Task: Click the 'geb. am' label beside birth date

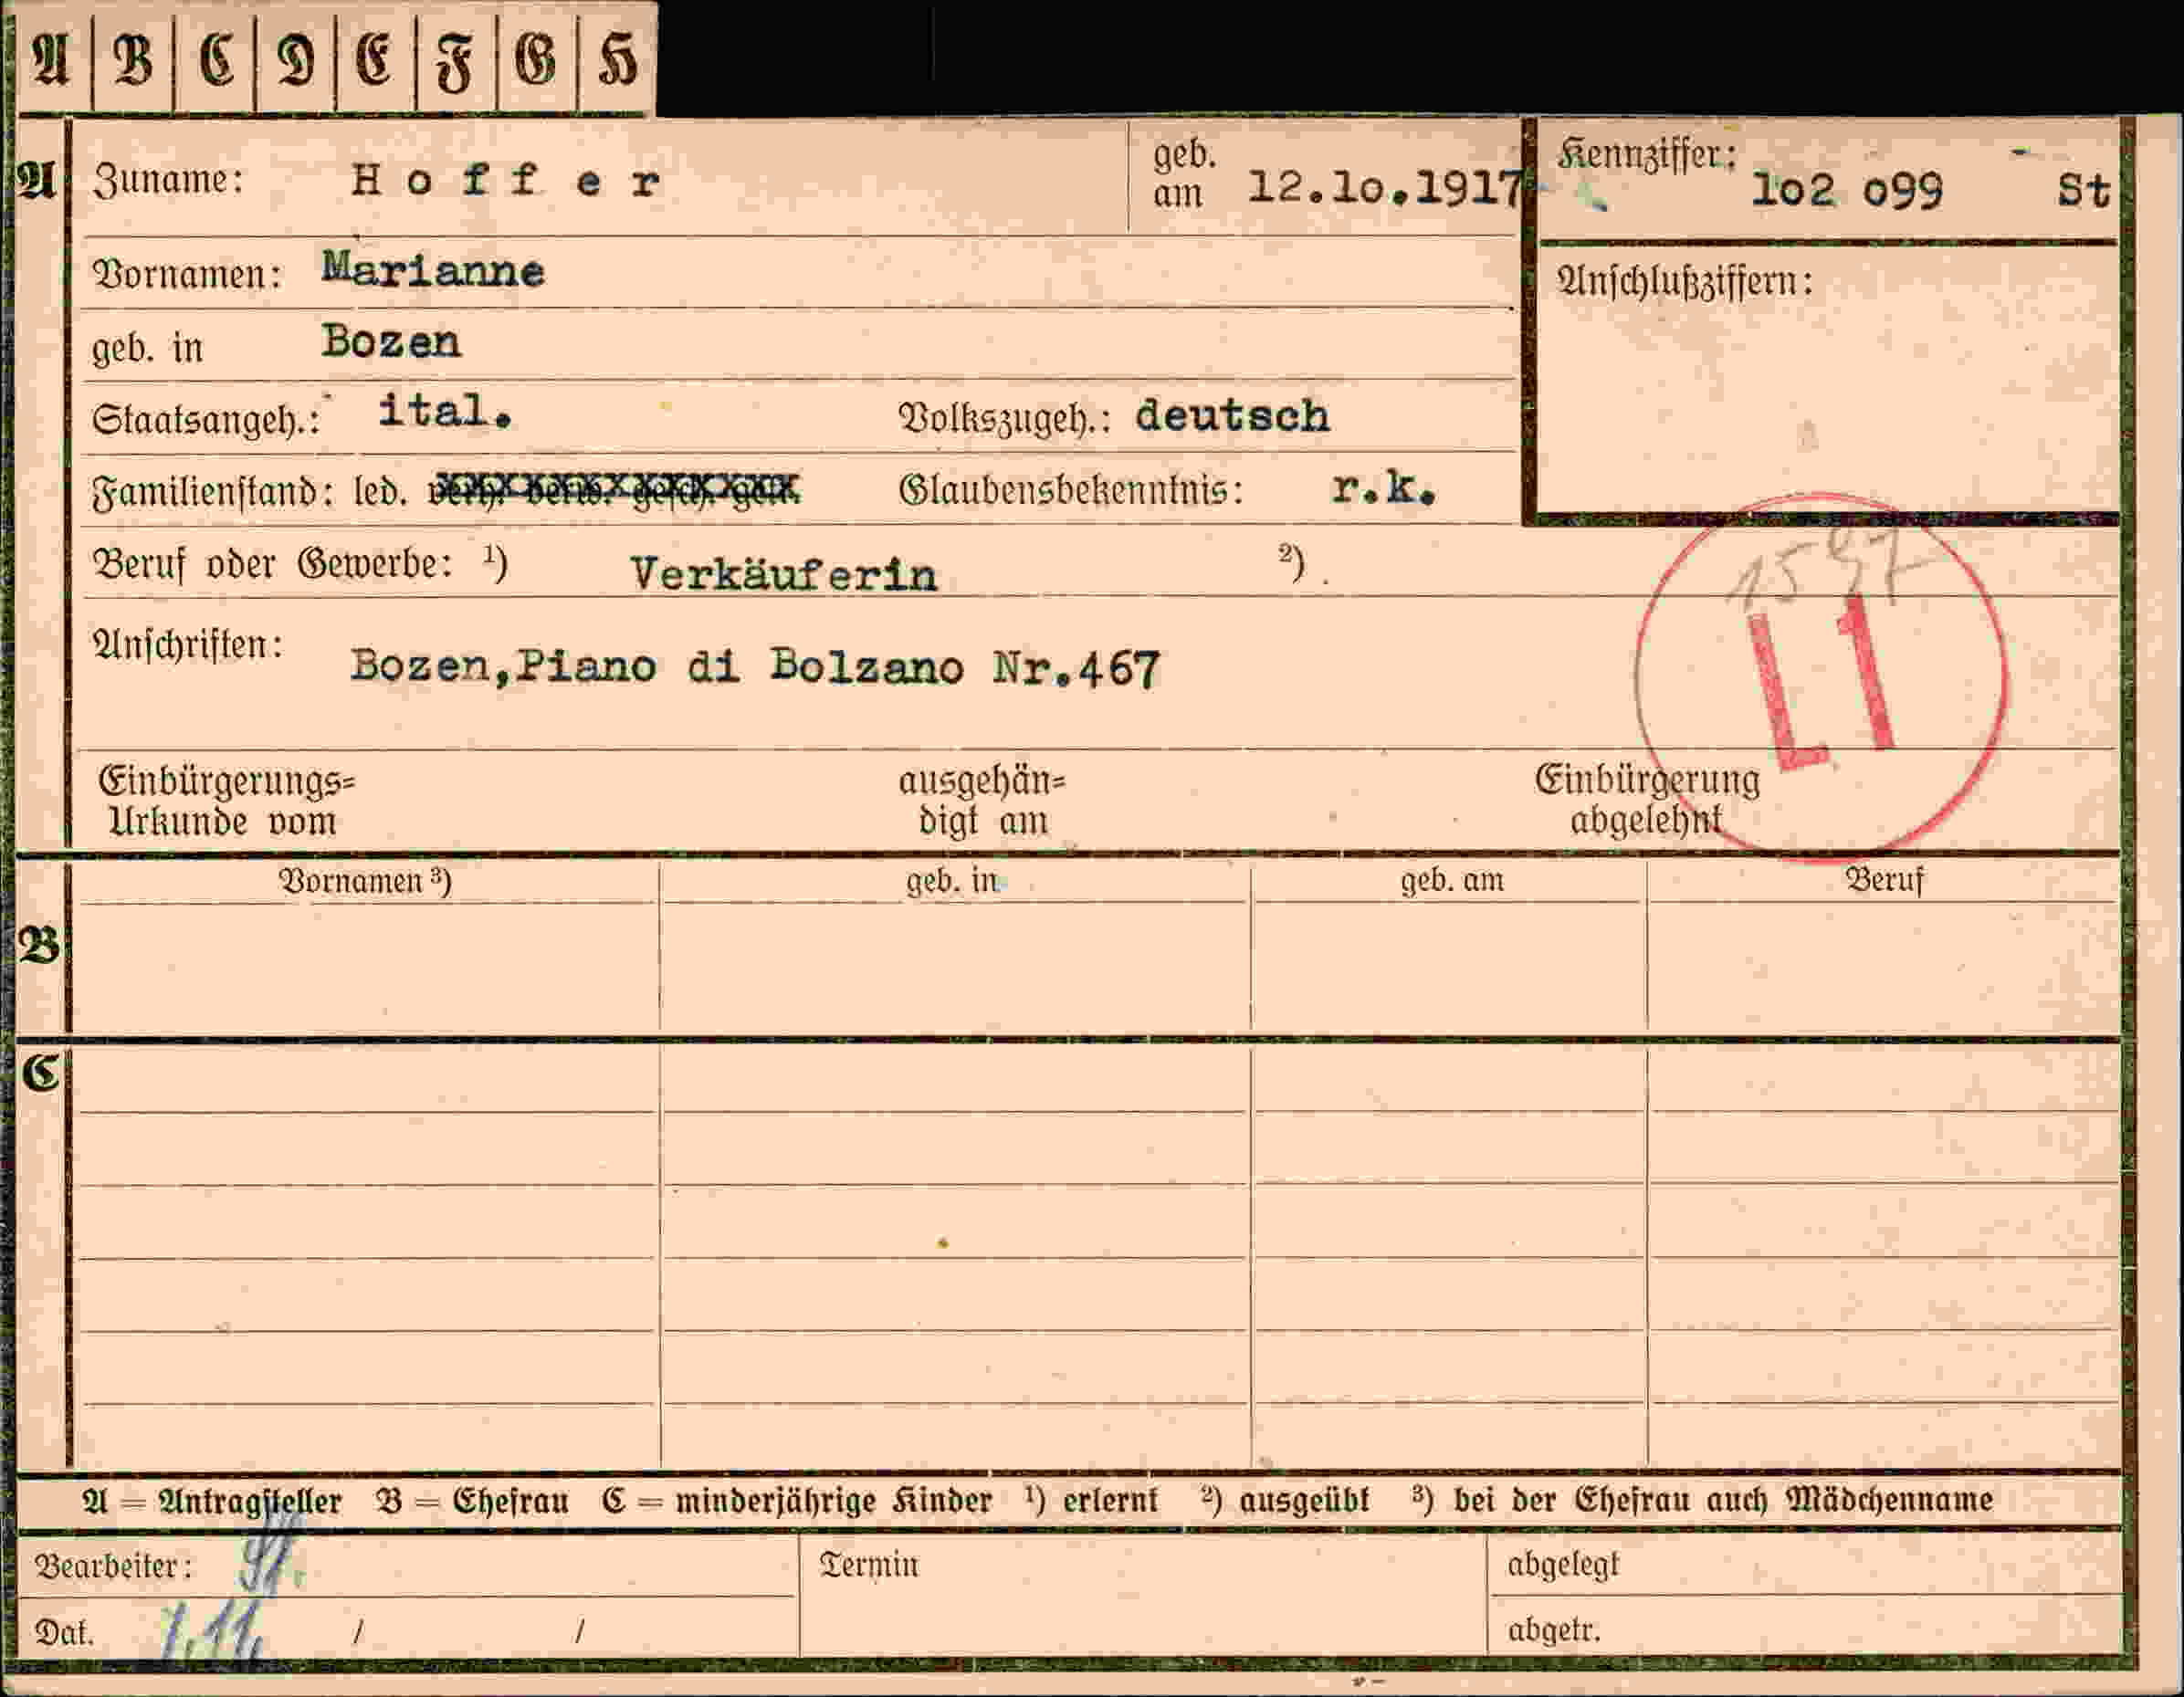Action: pos(1184,174)
